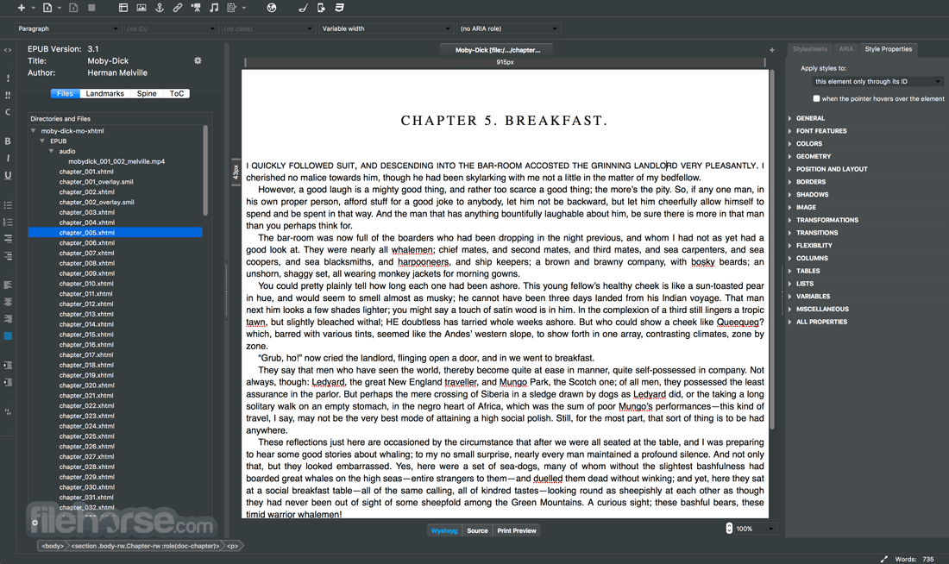Open the (no ID) dropdown

click(x=170, y=28)
